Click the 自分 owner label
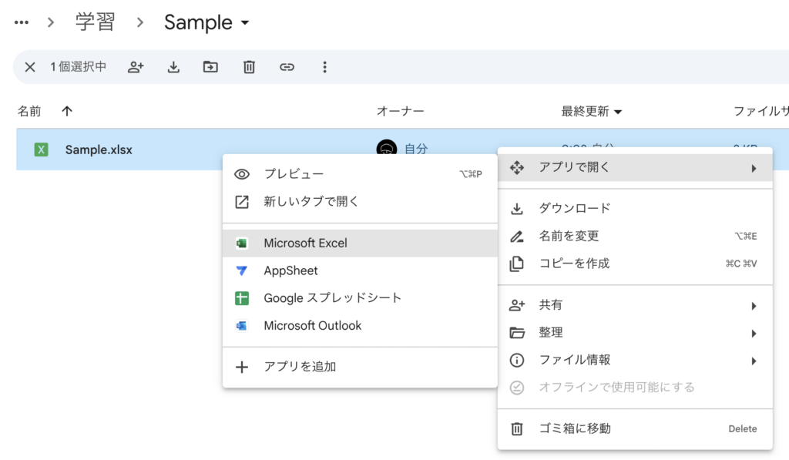 click(416, 149)
